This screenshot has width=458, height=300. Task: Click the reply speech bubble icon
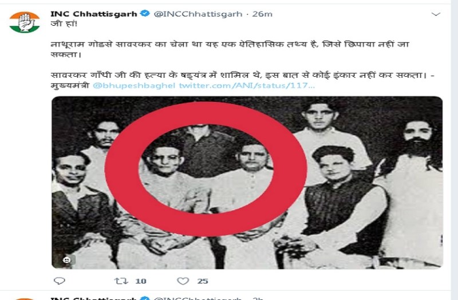(60, 281)
